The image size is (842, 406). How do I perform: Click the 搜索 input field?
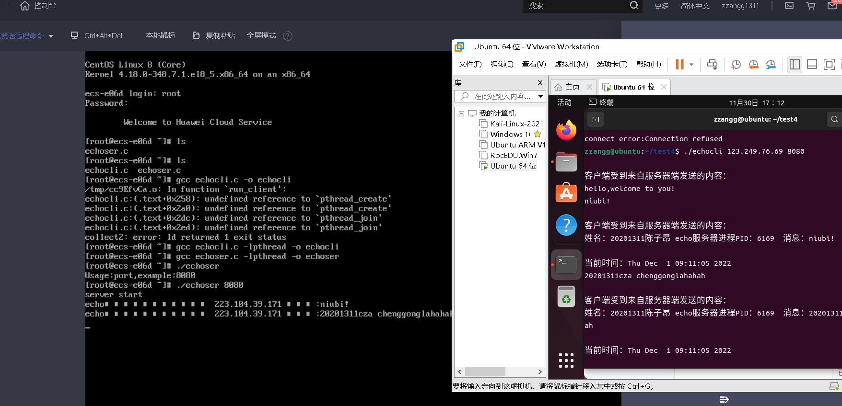575,6
